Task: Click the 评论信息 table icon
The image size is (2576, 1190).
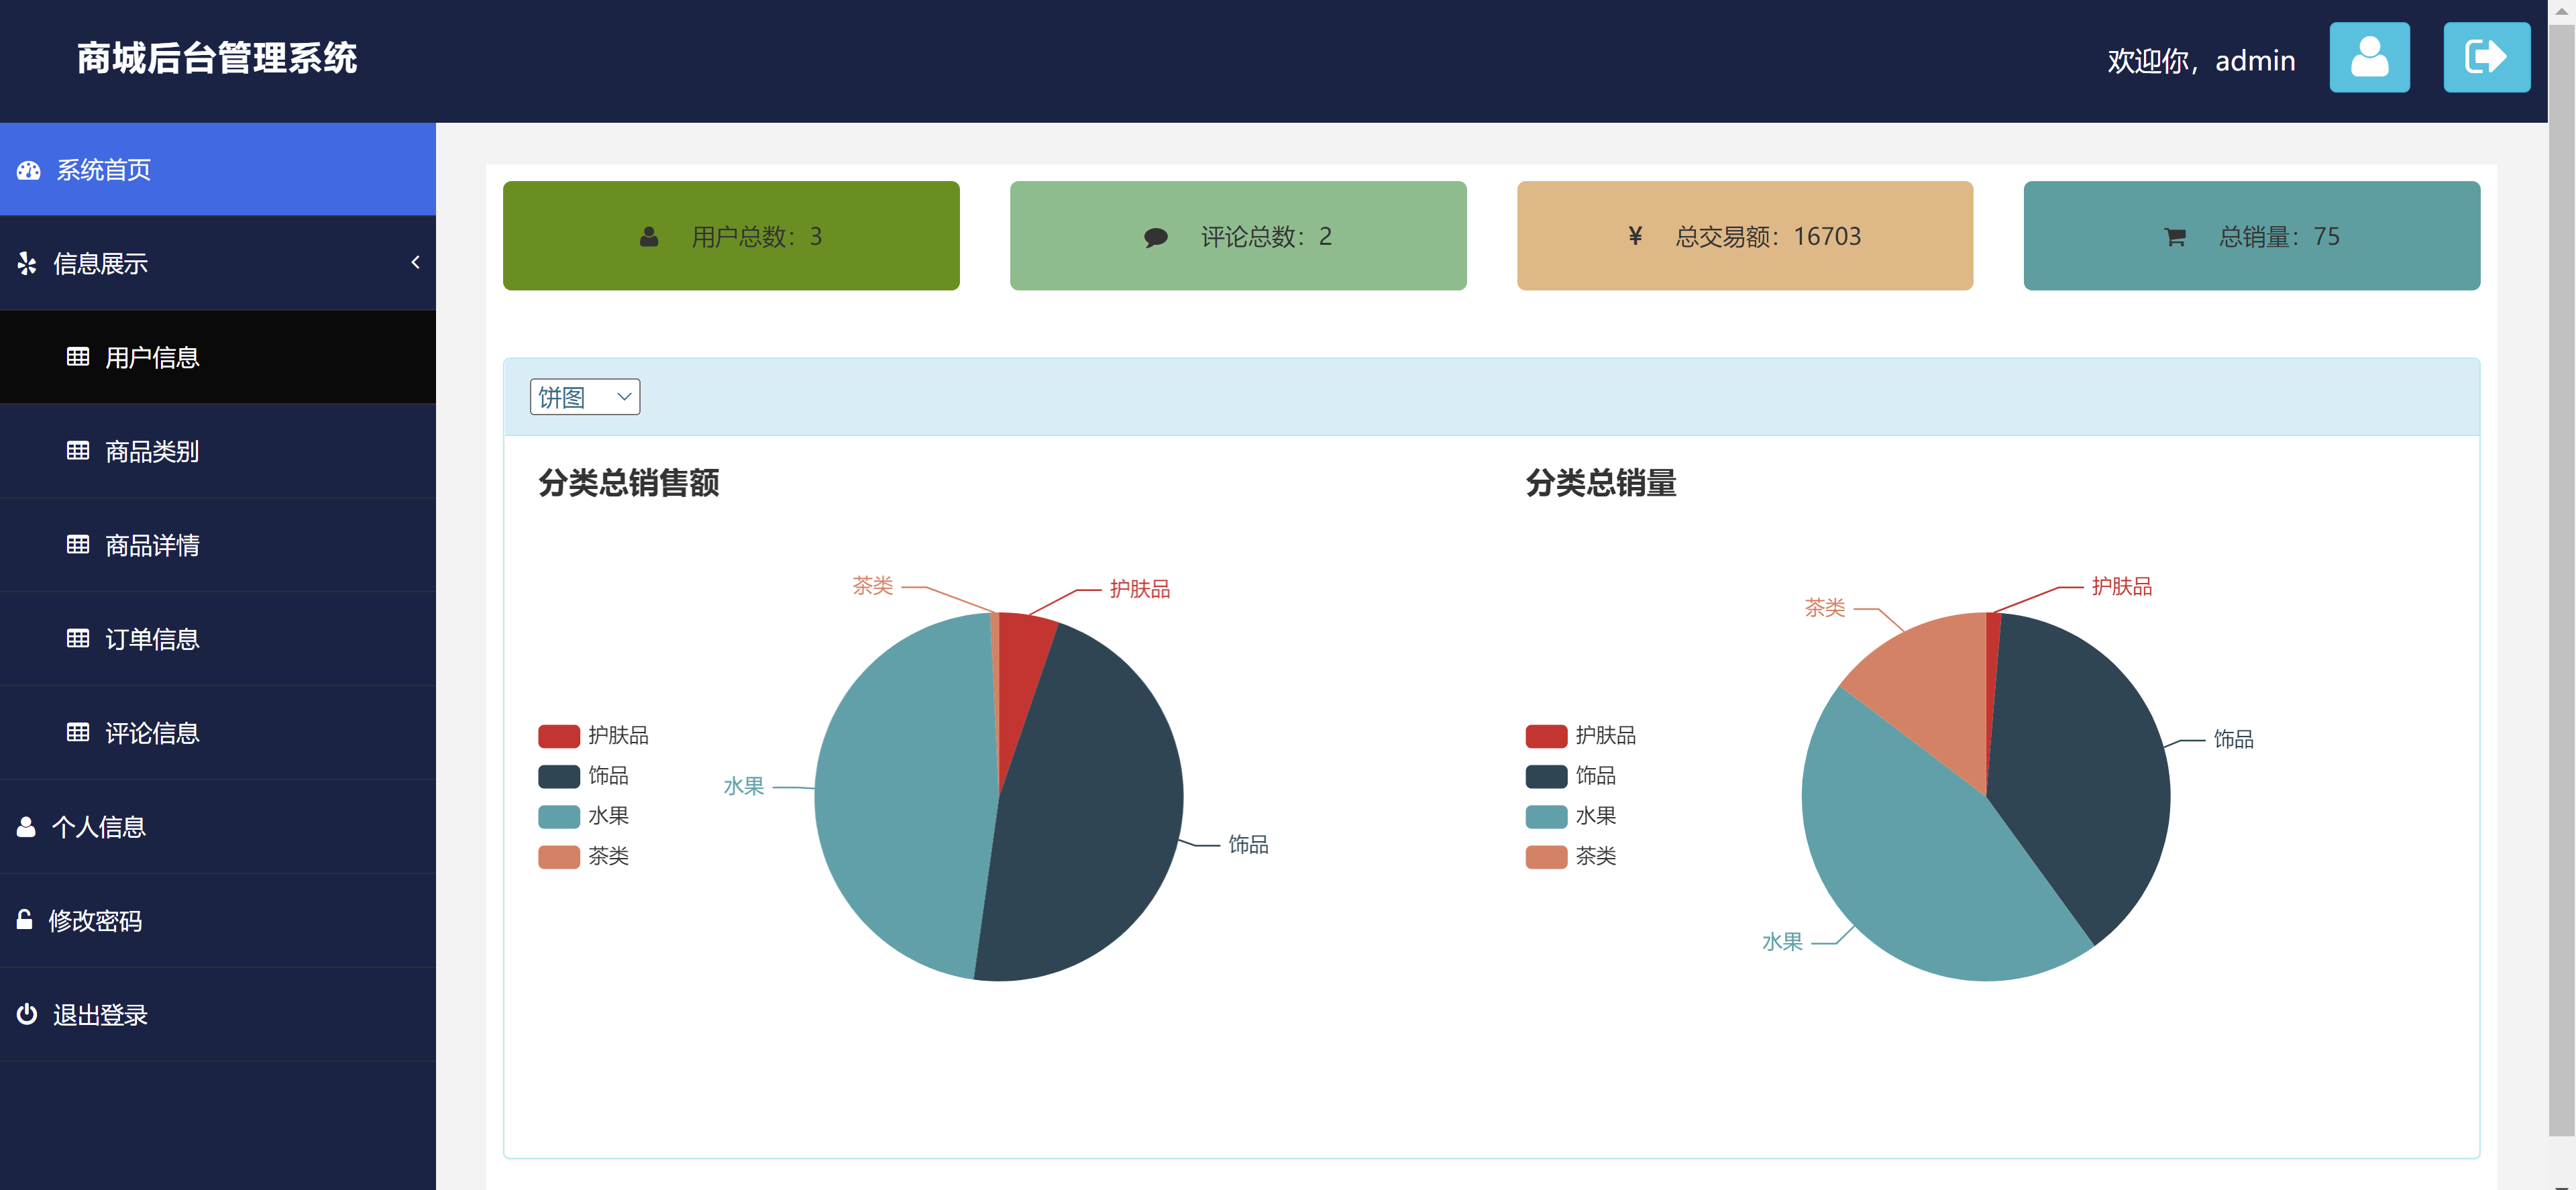Action: point(78,732)
